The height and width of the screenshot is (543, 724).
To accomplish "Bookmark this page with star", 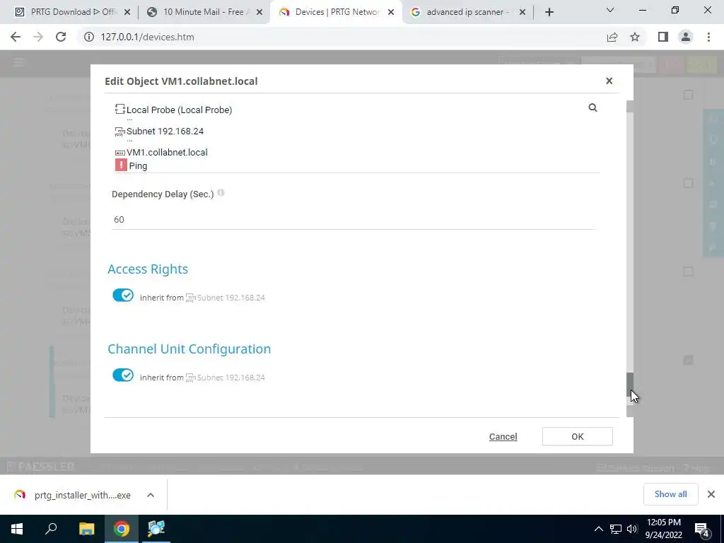I will tap(635, 37).
